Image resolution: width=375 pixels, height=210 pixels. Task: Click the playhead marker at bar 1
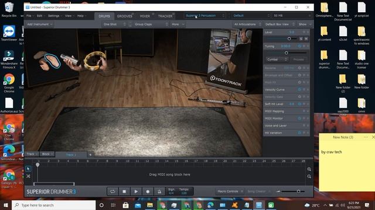[37, 164]
